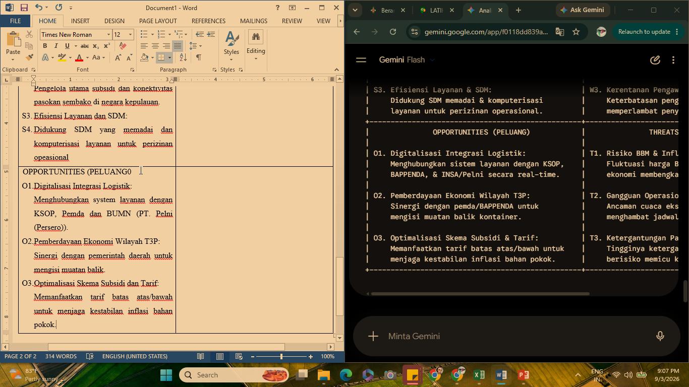Toggle Italic formatting
The image size is (689, 387).
pyautogui.click(x=56, y=46)
